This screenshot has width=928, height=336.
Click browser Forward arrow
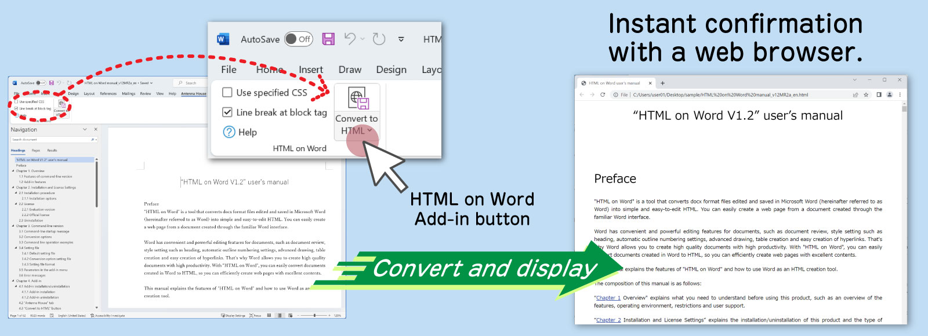coord(592,94)
